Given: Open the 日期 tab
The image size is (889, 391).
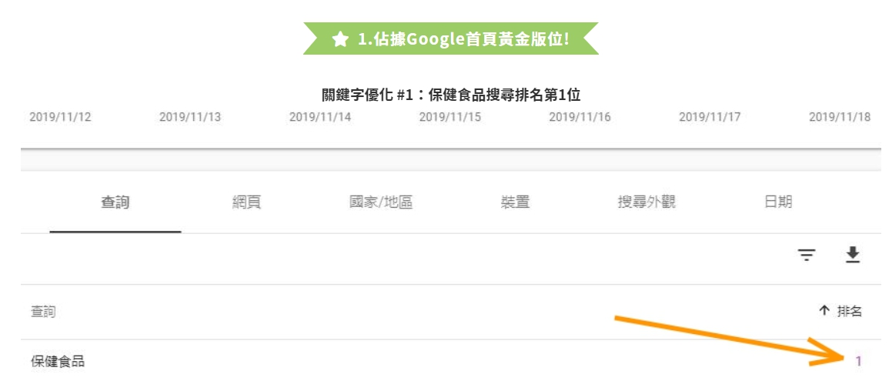Looking at the screenshot, I should 778,202.
